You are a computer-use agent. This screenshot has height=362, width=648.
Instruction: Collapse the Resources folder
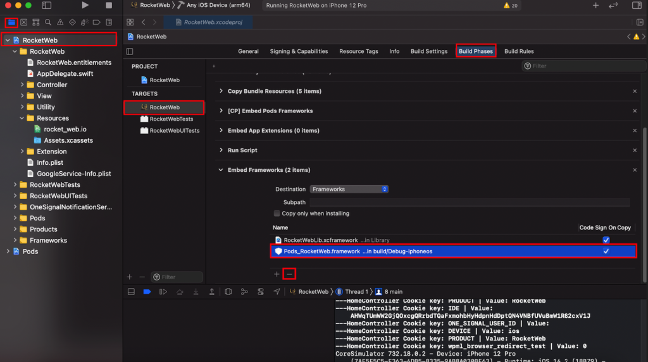point(22,118)
